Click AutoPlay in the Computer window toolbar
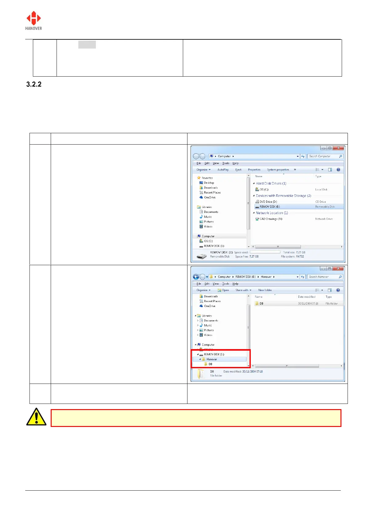This screenshot has height=518, width=366. pyautogui.click(x=223, y=170)
